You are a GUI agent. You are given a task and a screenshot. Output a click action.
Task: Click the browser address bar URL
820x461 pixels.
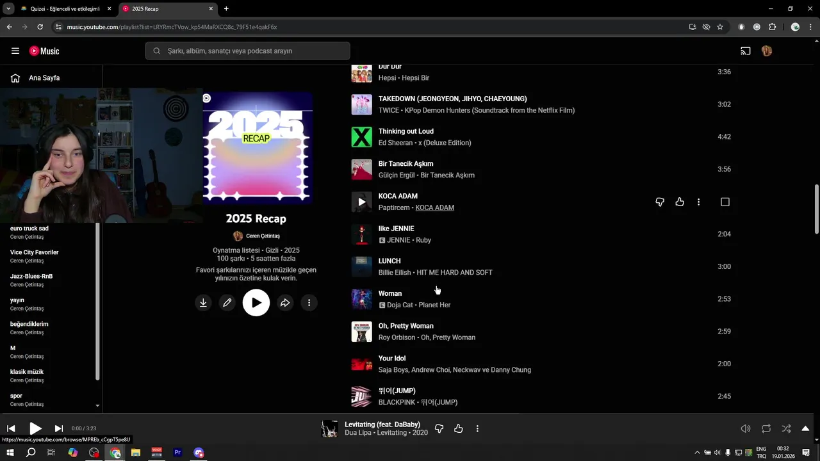coord(172,27)
